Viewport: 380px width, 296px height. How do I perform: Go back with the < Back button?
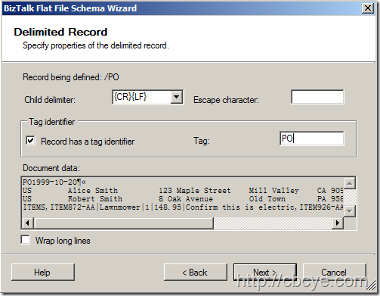click(195, 273)
